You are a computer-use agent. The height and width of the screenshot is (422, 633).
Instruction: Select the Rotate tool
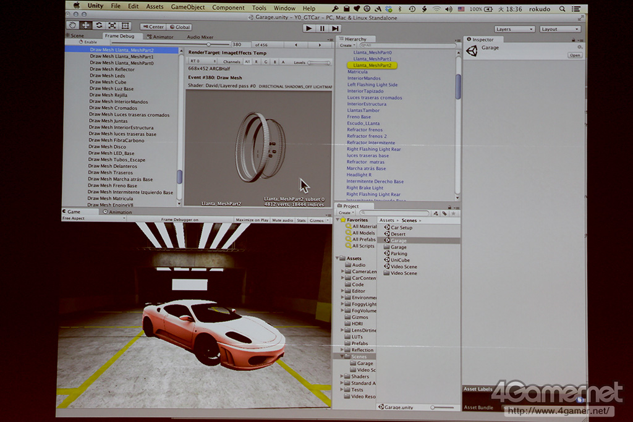[99, 25]
